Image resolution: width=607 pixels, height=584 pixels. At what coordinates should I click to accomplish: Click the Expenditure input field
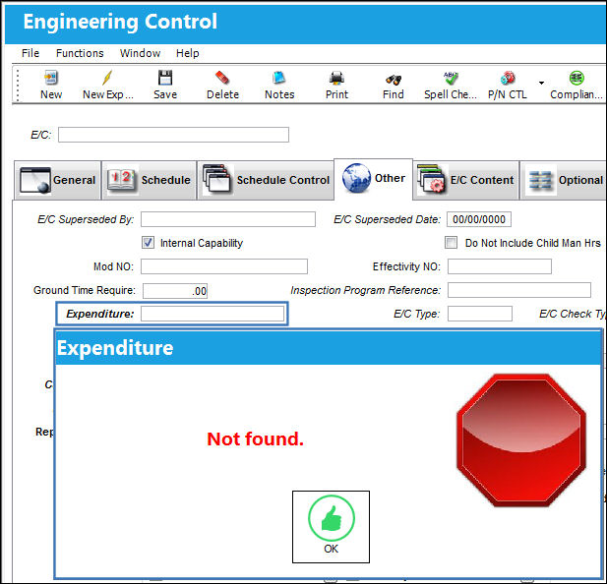(x=212, y=314)
